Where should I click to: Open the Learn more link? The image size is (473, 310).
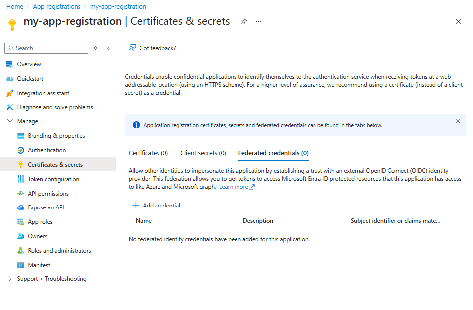234,186
